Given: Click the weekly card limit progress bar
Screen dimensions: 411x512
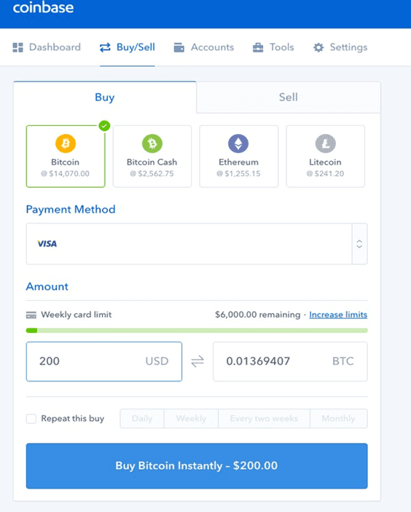Looking at the screenshot, I should [197, 331].
